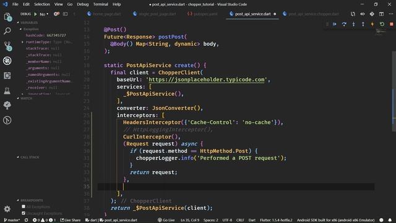396x223 pixels.
Task: Click Synchronize Changes icon in status bar
Action: click(26, 220)
